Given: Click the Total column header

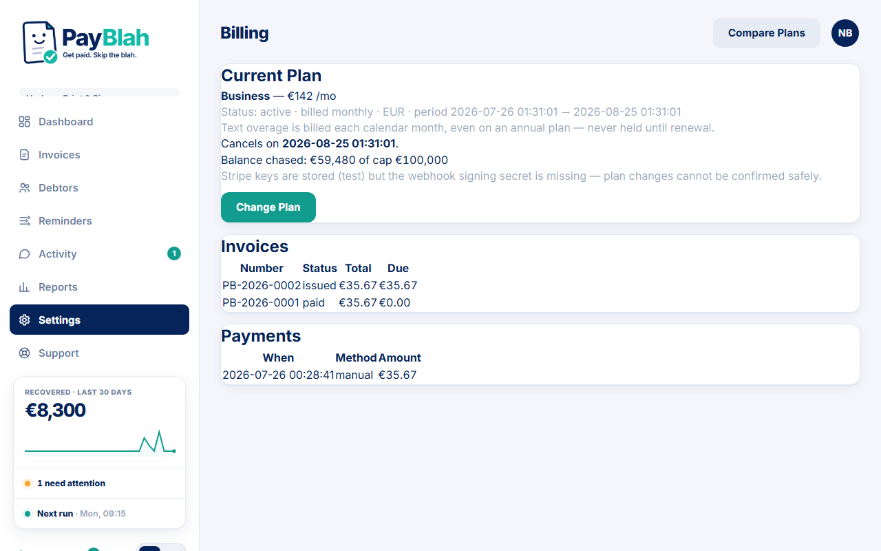Looking at the screenshot, I should click(x=358, y=268).
